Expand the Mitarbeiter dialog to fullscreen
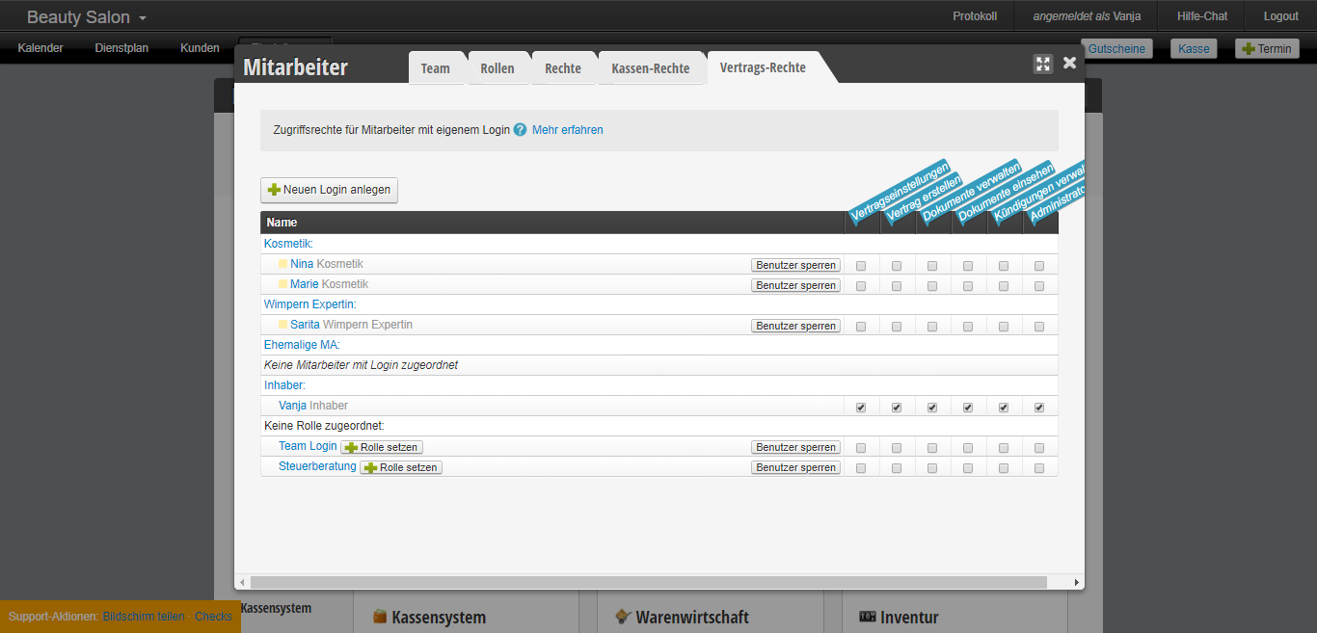This screenshot has height=633, width=1317. coord(1042,64)
